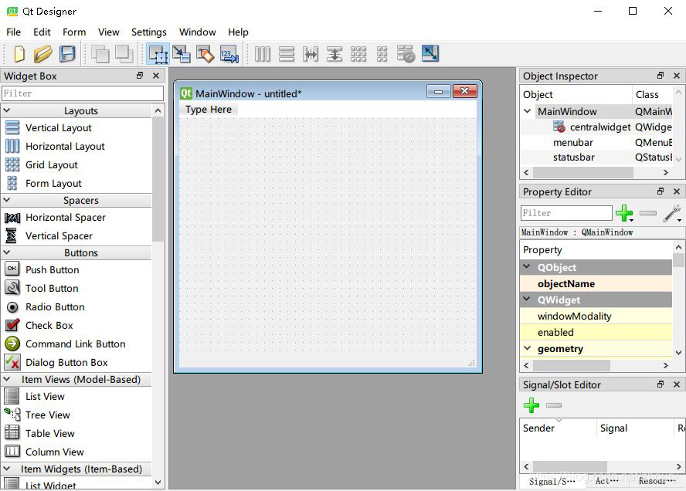Screen dimensions: 686x491
Task: Apply vertical splitter layout from toolbar
Action: [335, 54]
